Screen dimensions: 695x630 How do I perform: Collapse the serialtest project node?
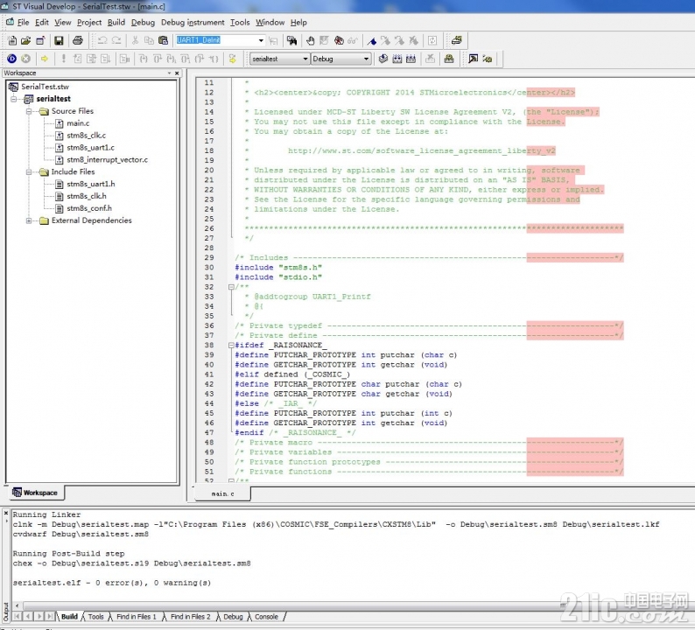(14, 99)
